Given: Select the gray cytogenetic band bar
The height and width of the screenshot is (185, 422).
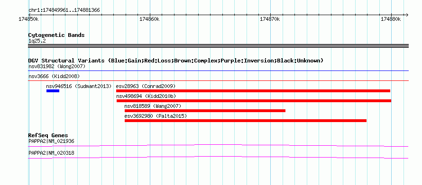Looking at the screenshot, I should click(x=218, y=46).
